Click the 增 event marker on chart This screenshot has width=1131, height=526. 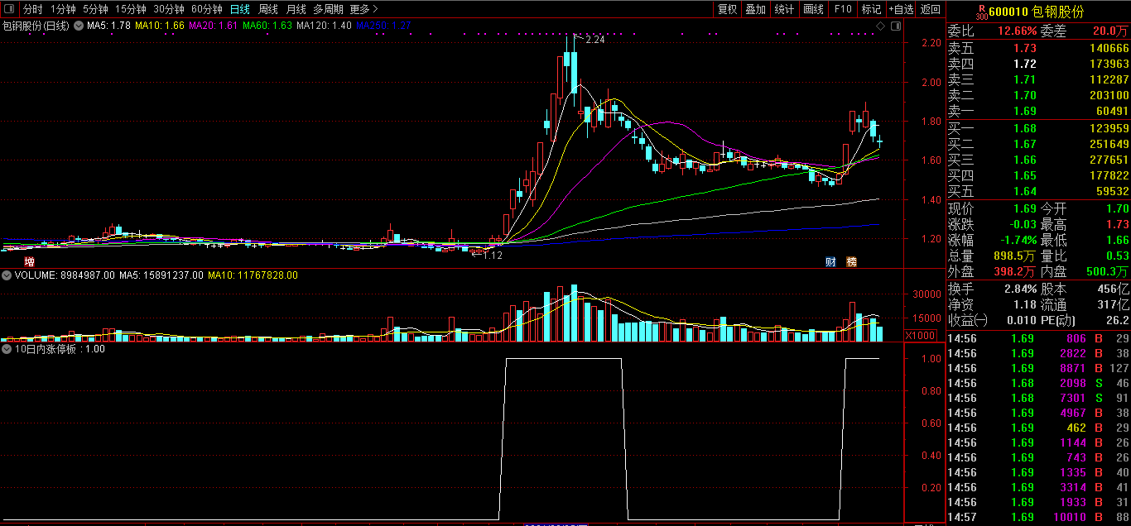tap(30, 261)
